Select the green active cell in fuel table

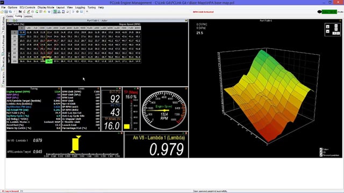49,62
